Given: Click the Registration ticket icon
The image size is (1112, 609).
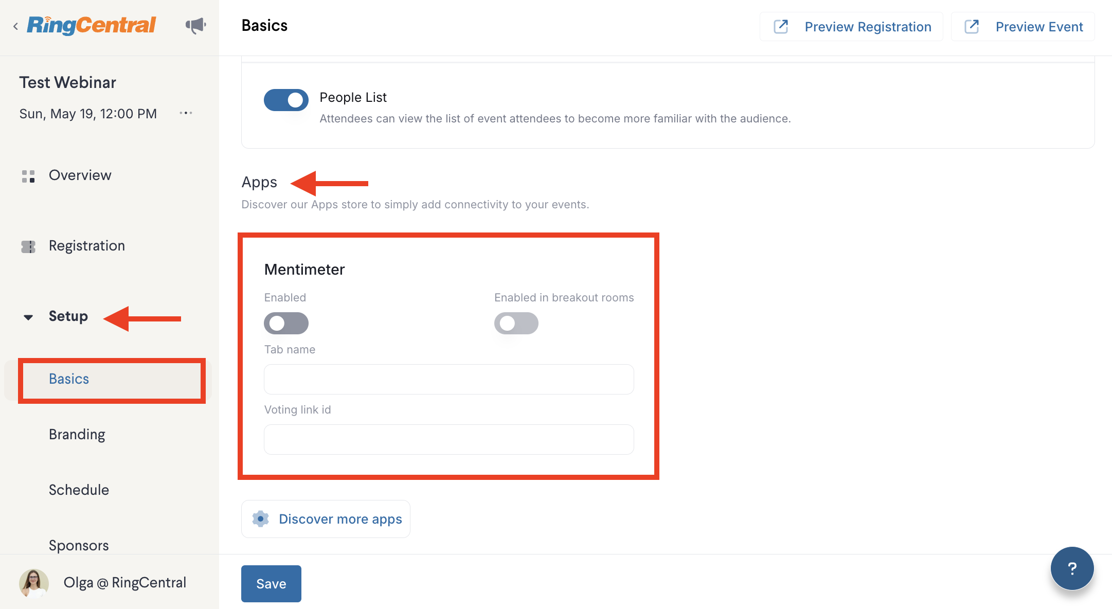Looking at the screenshot, I should [28, 246].
